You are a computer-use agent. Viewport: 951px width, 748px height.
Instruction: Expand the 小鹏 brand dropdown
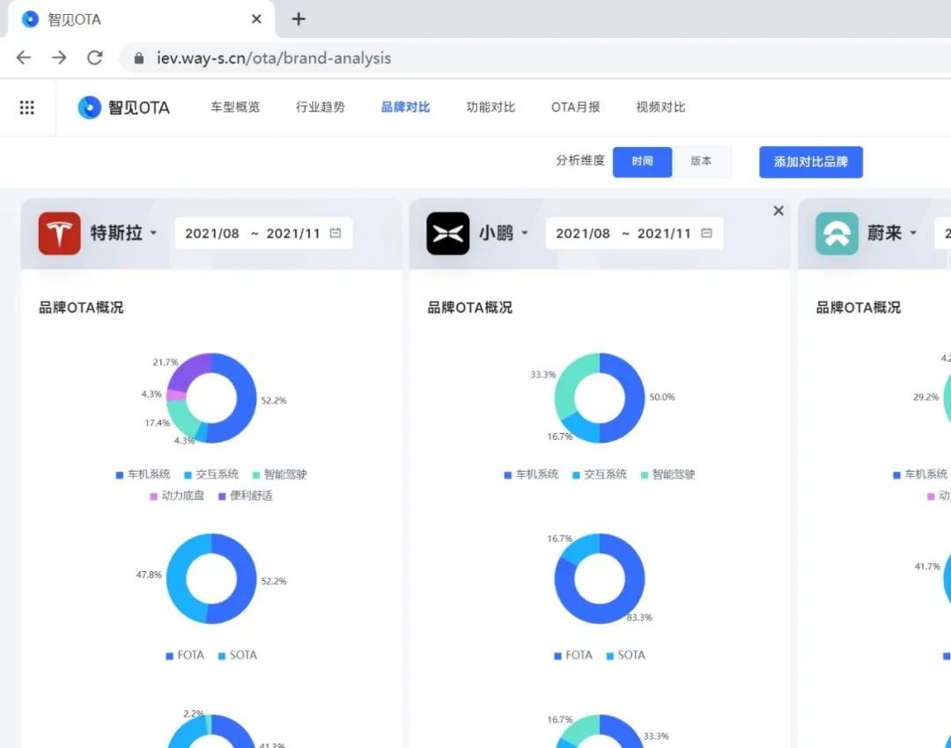525,233
